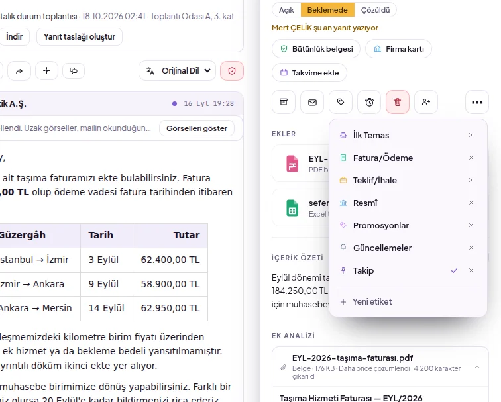This screenshot has width=501, height=402.
Task: Click the Mert ÇELİK typing status text
Action: point(325,28)
